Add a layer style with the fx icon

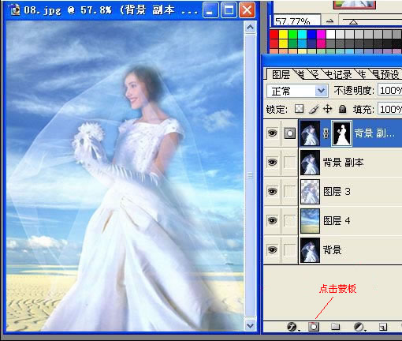pos(292,327)
